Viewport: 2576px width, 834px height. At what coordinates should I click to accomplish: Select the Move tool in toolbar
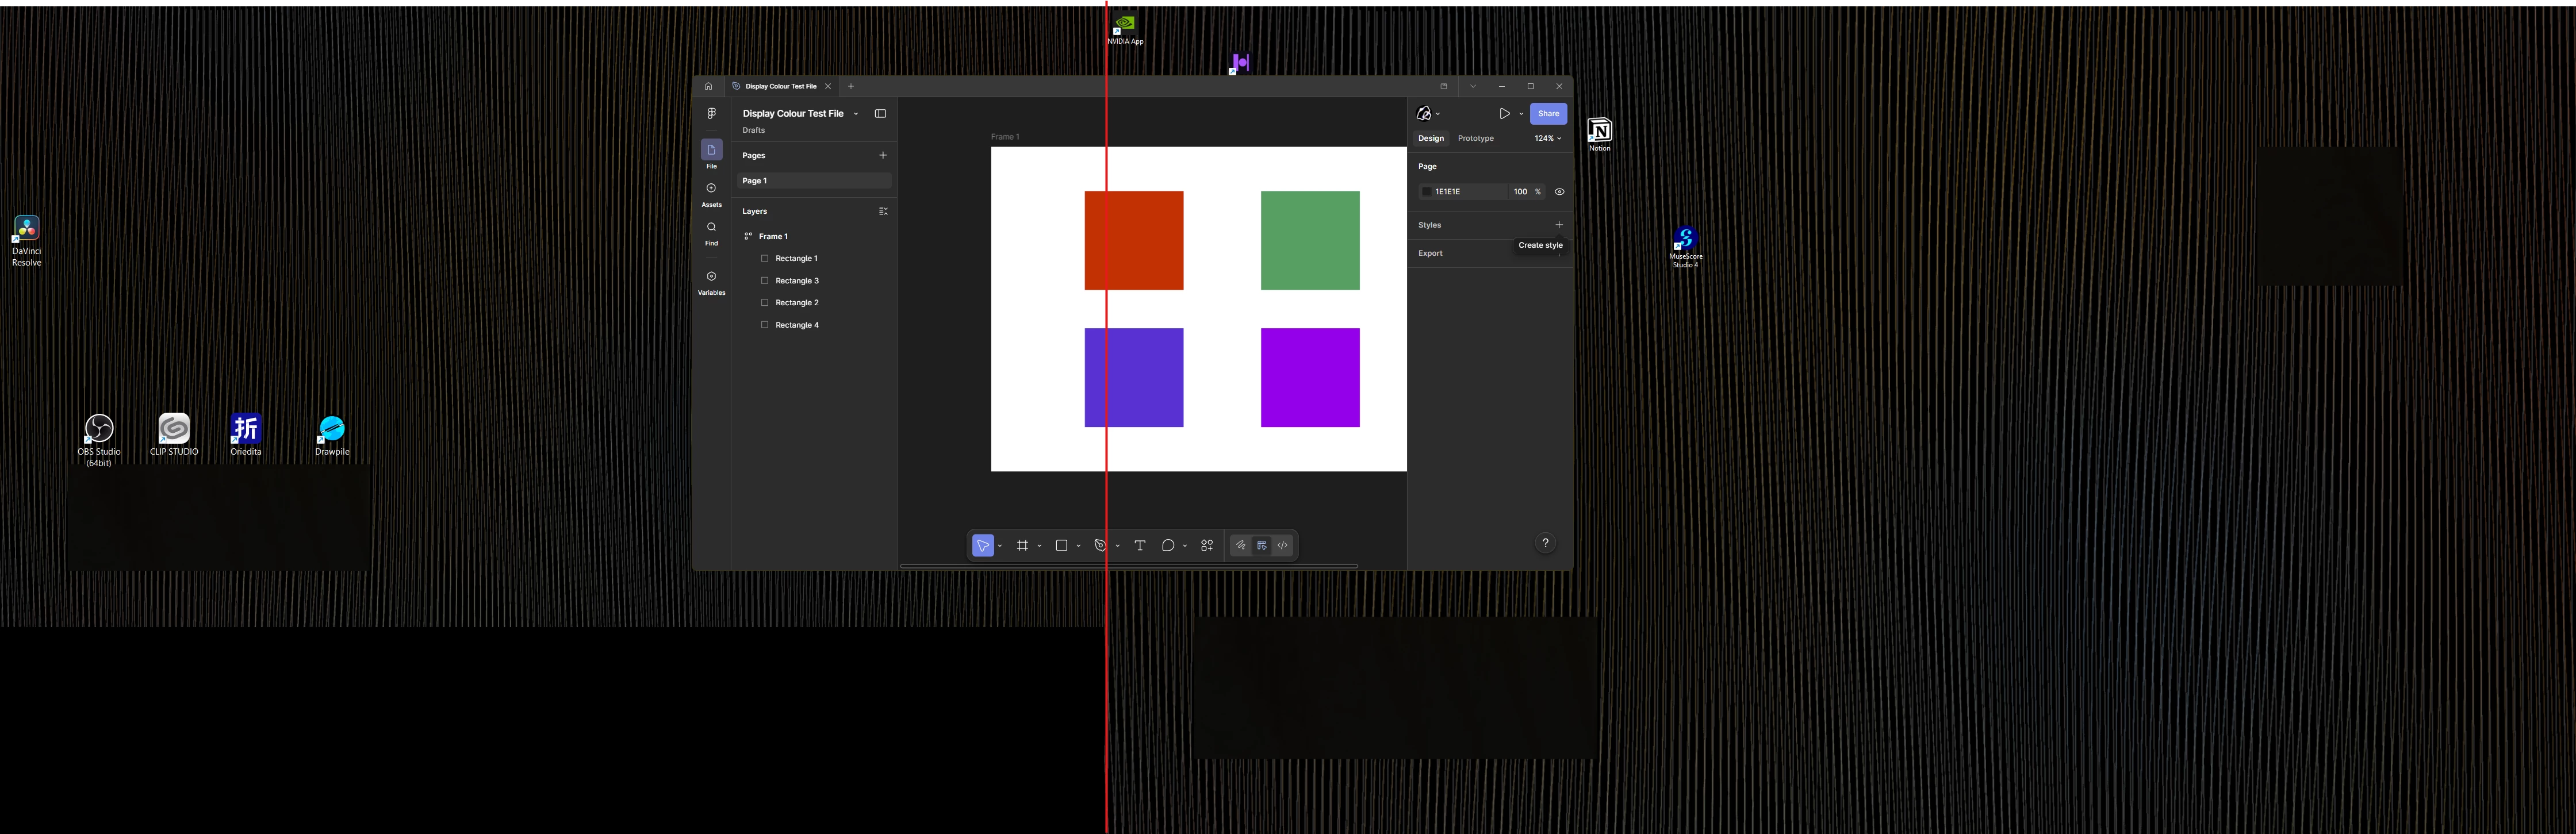click(x=982, y=545)
